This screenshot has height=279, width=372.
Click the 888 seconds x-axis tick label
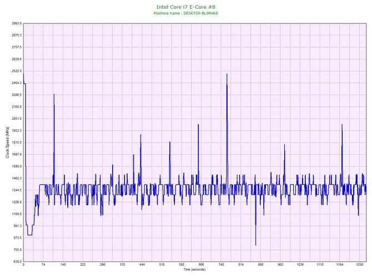click(x=261, y=265)
